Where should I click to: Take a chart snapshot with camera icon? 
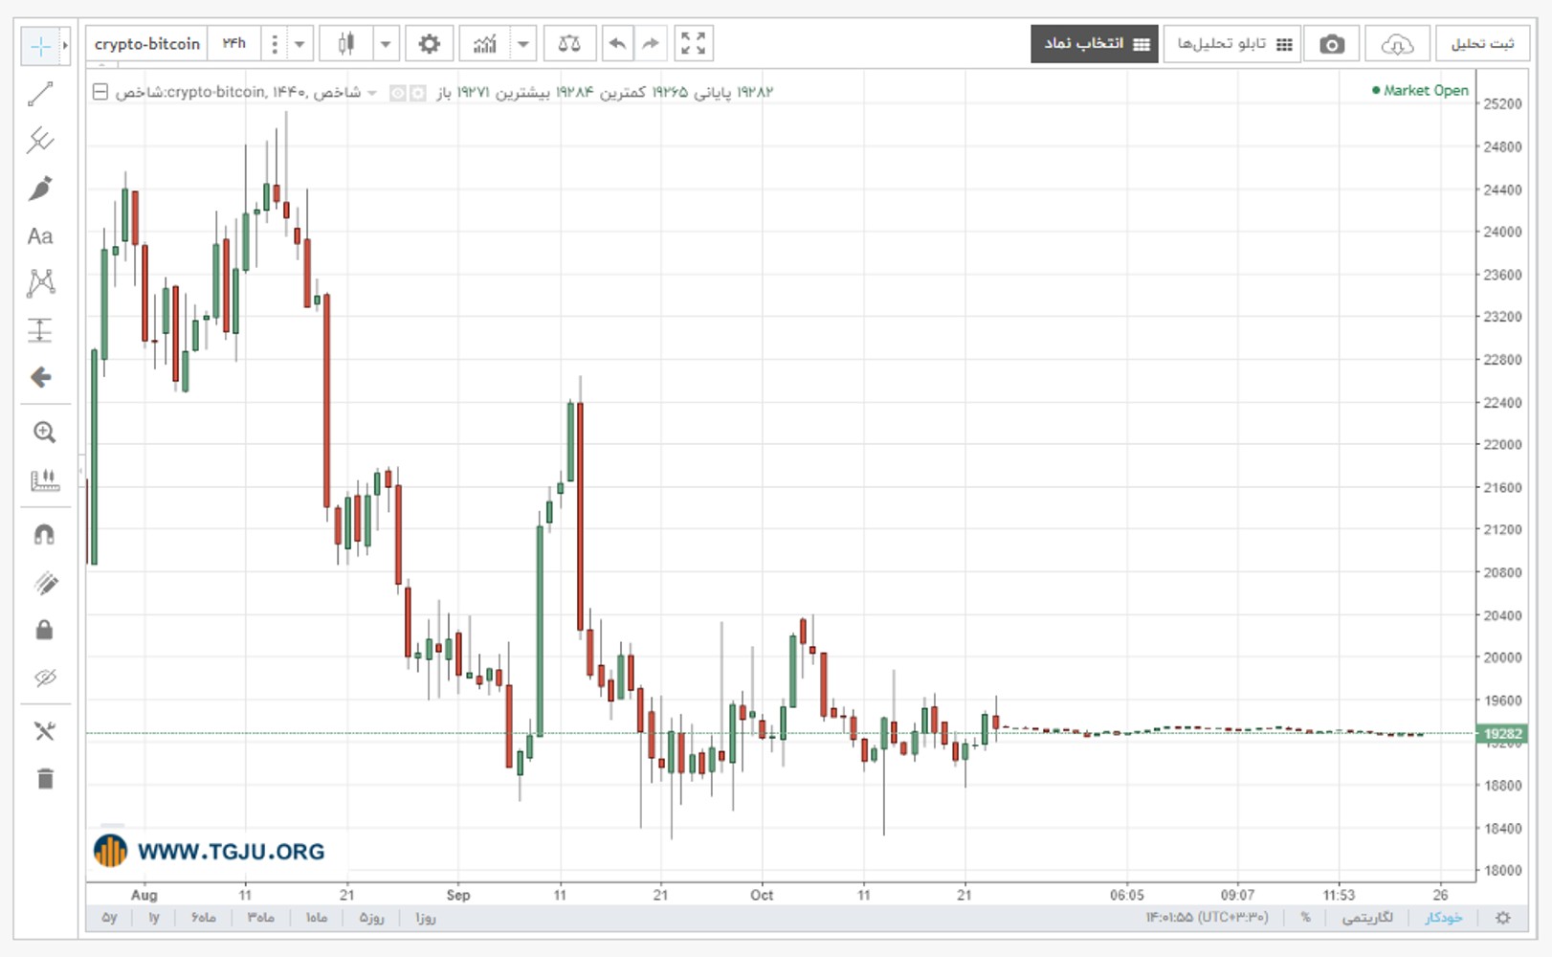coord(1332,44)
